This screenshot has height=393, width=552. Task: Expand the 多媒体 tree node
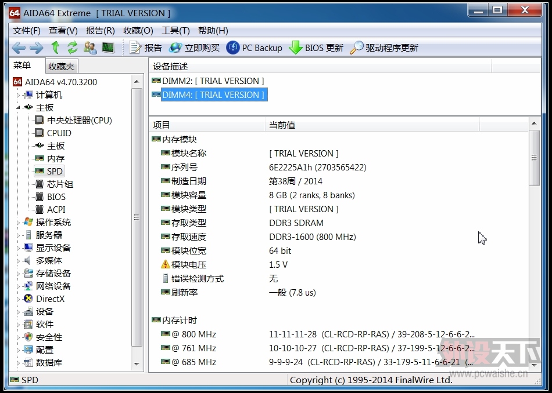pos(19,261)
